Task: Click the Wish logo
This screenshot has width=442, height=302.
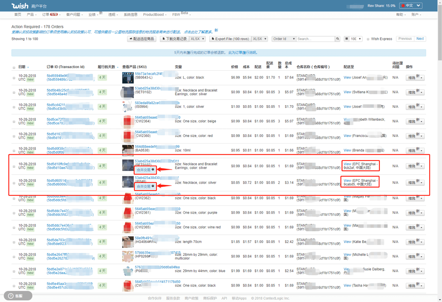Action: click(x=20, y=5)
